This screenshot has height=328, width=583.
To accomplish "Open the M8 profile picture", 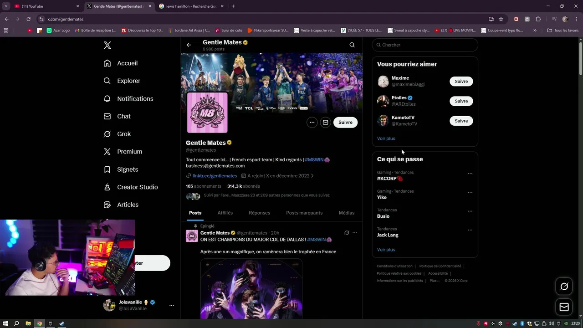I will pos(207,113).
